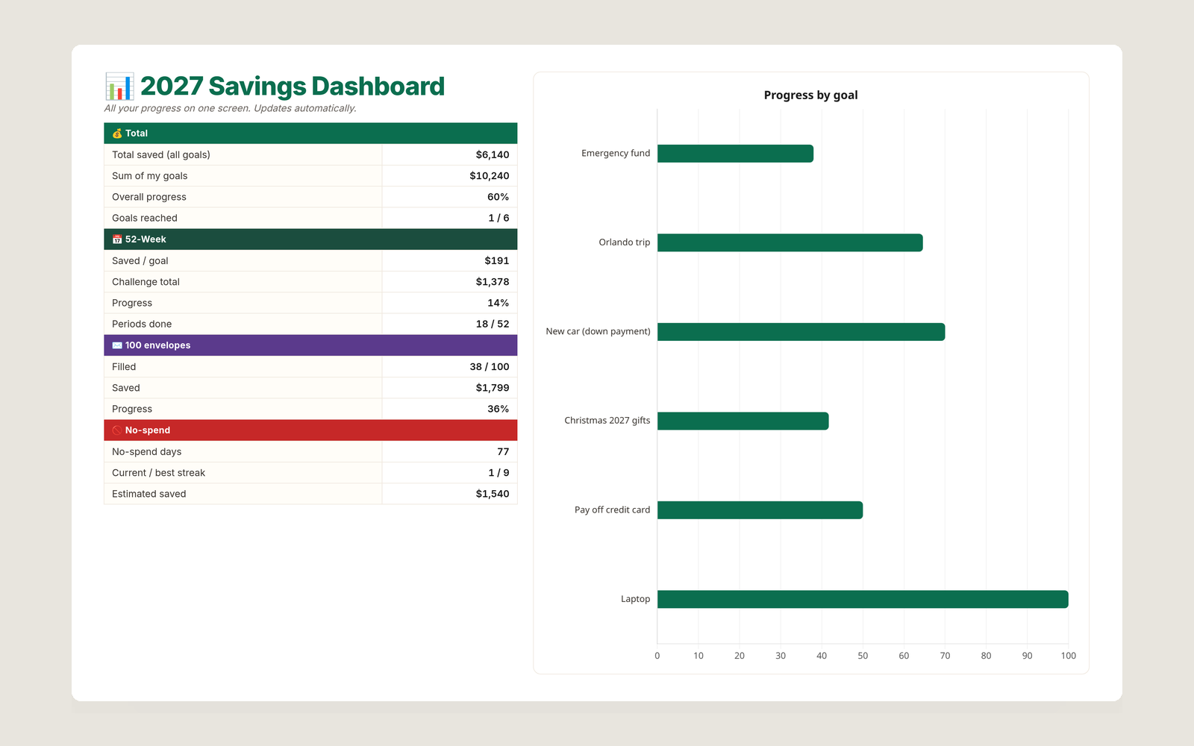The height and width of the screenshot is (746, 1194).
Task: Click the envelope icon in the 100 envelopes header
Action: pos(117,345)
